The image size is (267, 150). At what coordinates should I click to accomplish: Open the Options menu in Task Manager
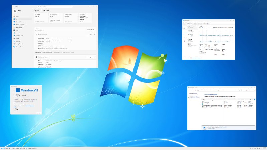[x=186, y=22]
